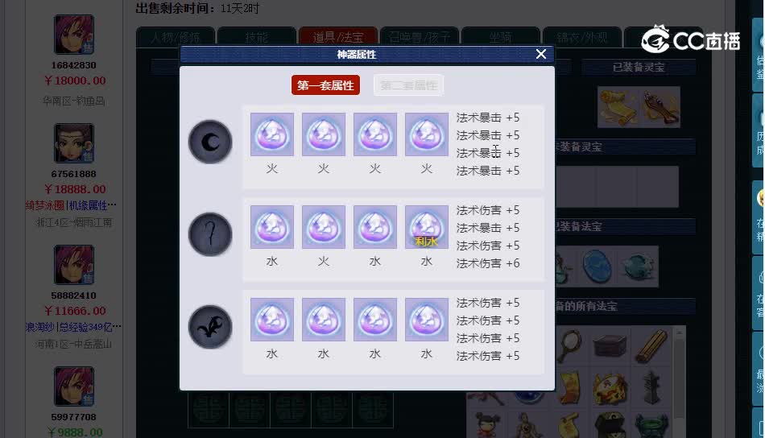Click the crescent moon artifact icon
Screen dimensions: 765x438
click(x=210, y=142)
